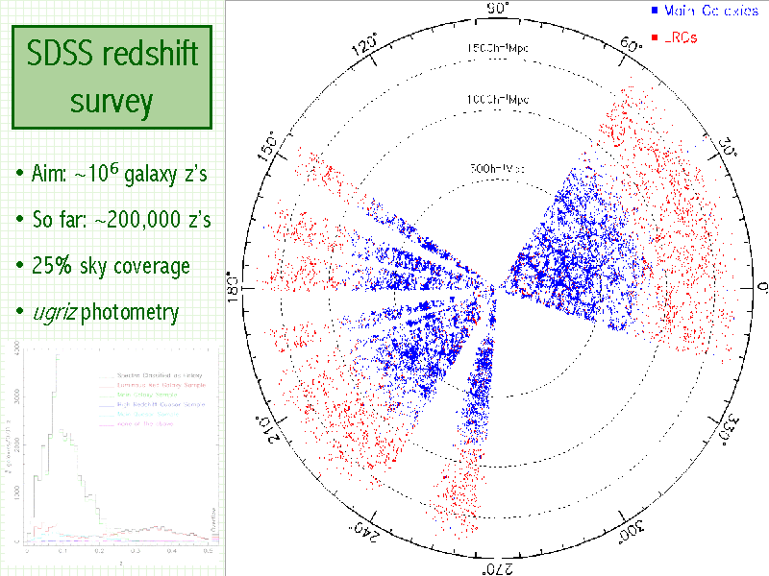Viewport: 769px width, 576px height.
Task: Click the "ugriz photometry" bullet
Action: pos(97,312)
